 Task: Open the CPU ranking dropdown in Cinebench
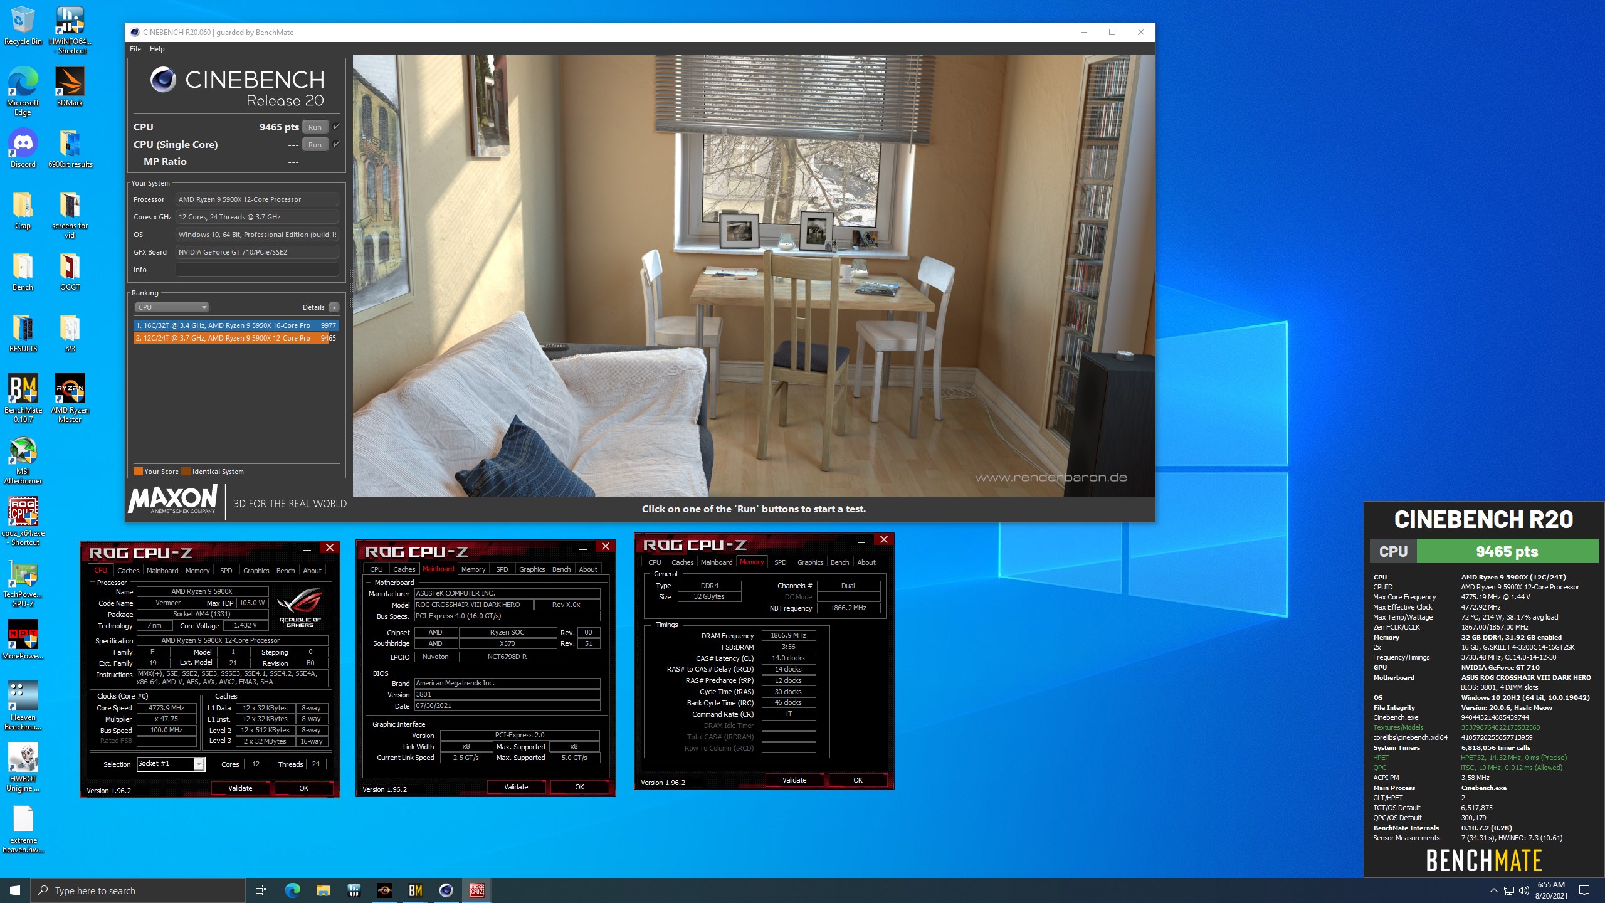click(171, 307)
